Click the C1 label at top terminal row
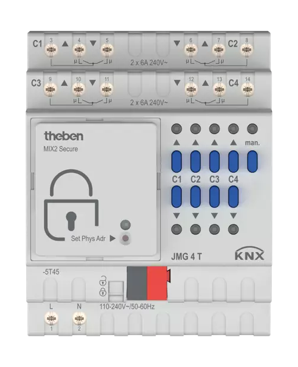 tap(37, 43)
